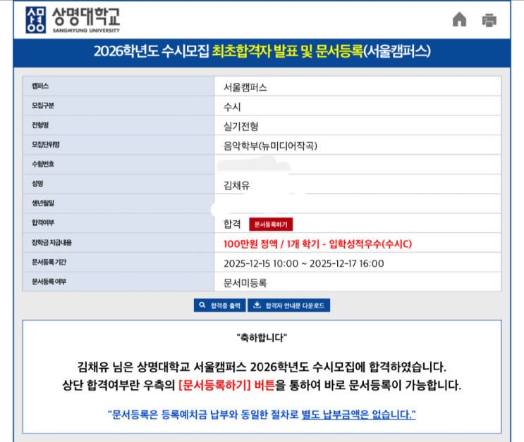Viewport: 524px width, 442px height.
Task: Click the 문서등록 기간 label
Action: (49, 263)
